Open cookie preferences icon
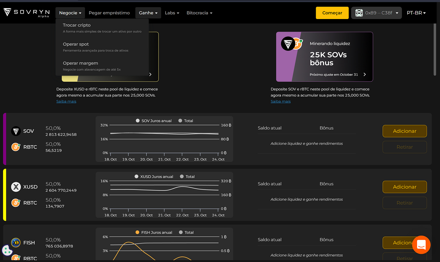 (x=7, y=250)
